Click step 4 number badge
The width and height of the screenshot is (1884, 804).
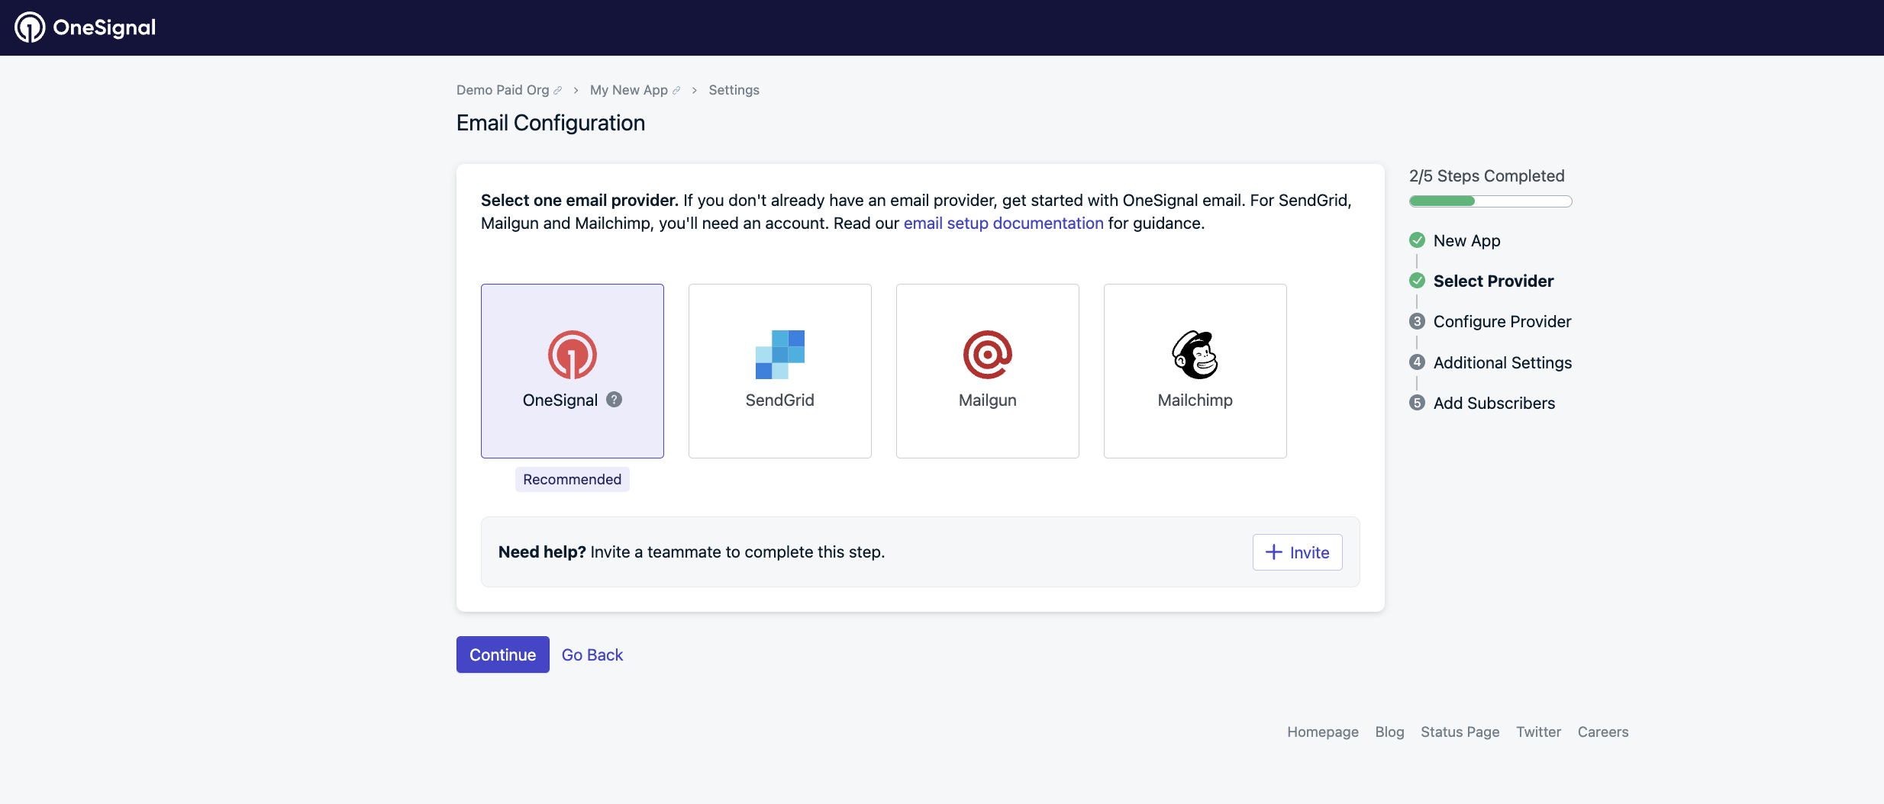(1418, 362)
